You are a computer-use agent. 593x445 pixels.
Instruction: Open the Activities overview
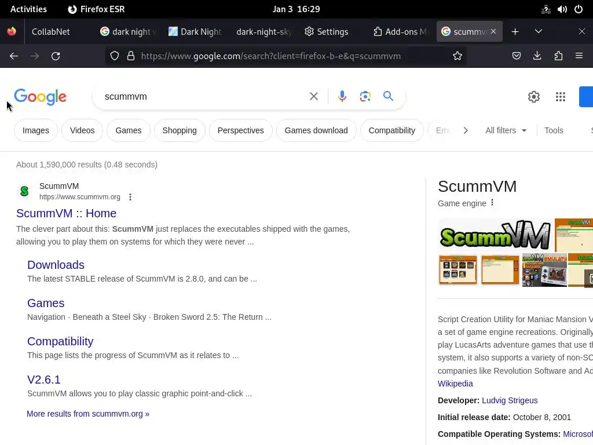28,9
